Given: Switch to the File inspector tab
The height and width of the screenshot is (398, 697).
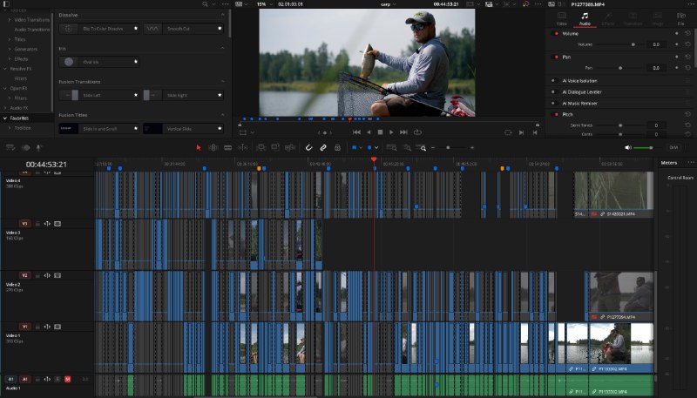Looking at the screenshot, I should pos(680,18).
